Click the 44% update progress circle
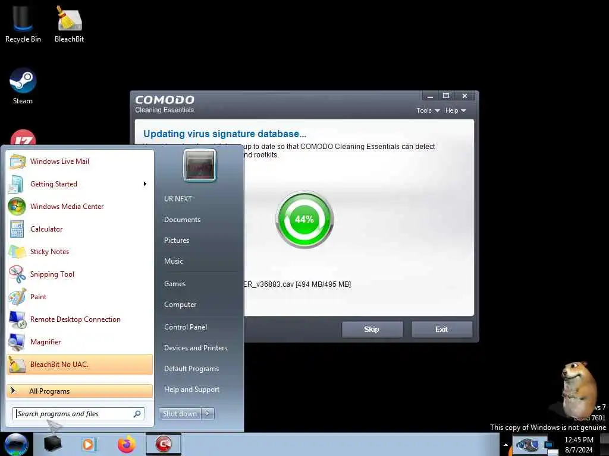609x456 pixels. tap(304, 220)
